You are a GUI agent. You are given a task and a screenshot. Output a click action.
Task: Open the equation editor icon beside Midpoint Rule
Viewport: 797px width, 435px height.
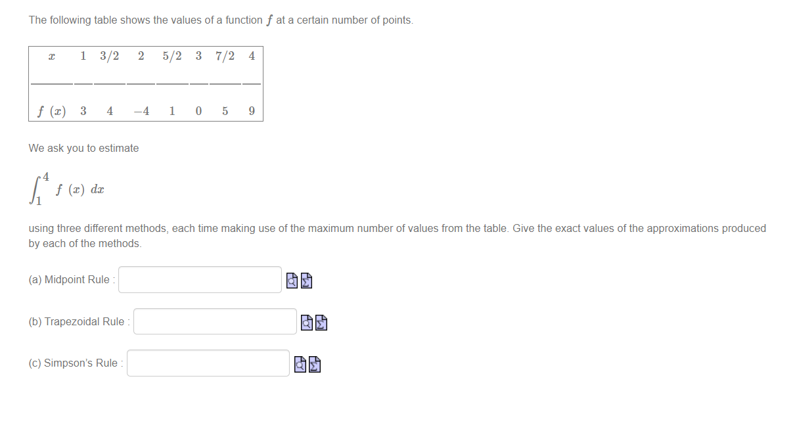[x=306, y=281]
